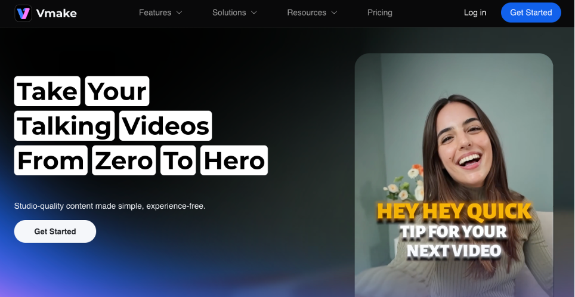
Task: Click the NEXT VIDEO caption text
Action: click(x=454, y=251)
